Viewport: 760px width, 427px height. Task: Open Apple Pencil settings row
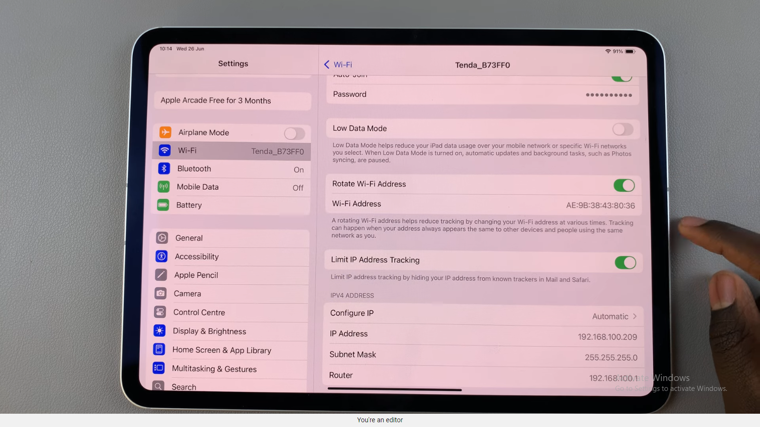[x=229, y=275]
